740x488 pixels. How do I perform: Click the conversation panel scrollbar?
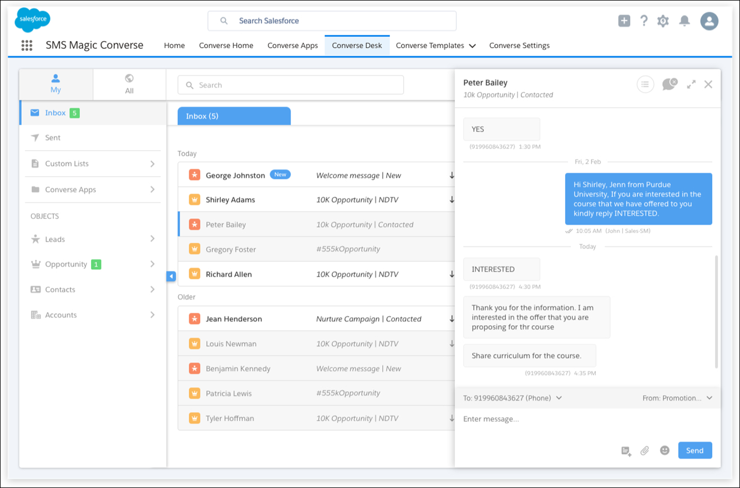716,311
